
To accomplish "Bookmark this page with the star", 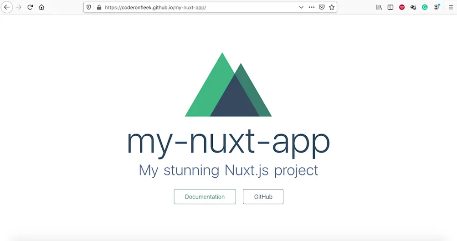I will pos(332,7).
